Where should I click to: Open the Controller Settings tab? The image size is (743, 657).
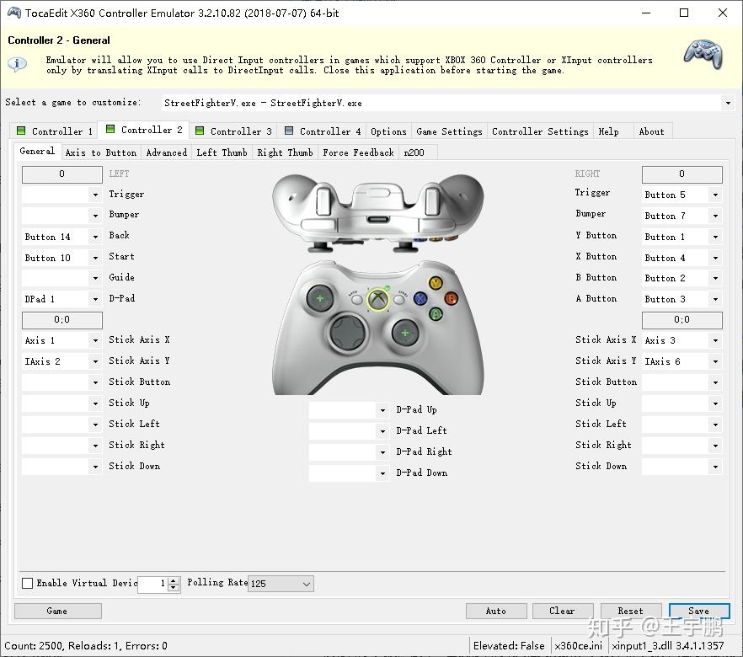540,131
